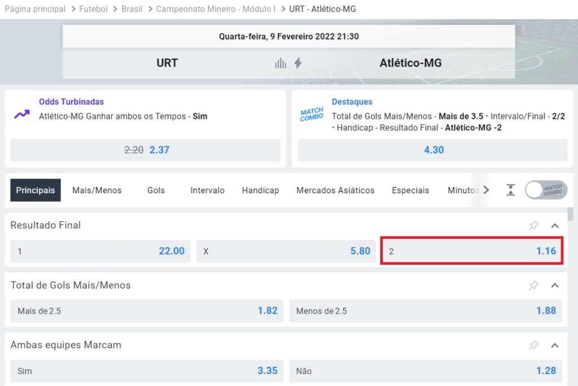Open the Futebol breadcrumb link

tap(93, 9)
